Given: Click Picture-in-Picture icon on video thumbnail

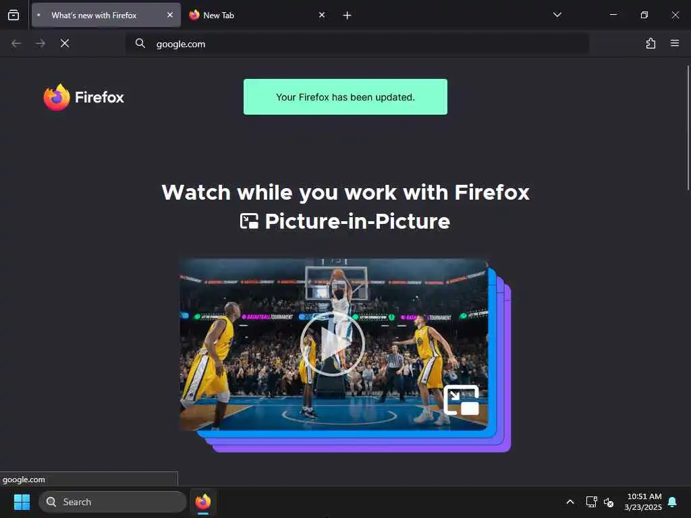Looking at the screenshot, I should 461,400.
